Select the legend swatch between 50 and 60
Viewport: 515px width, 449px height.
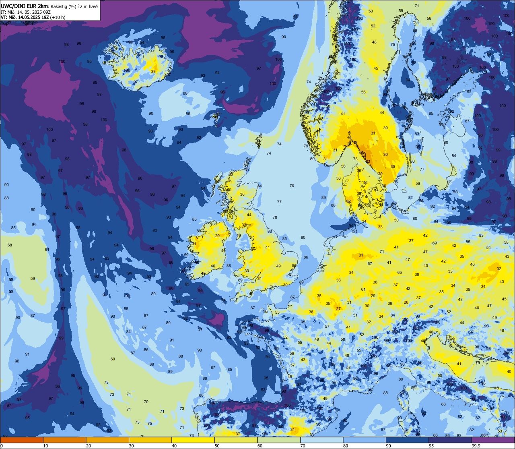[236, 440]
